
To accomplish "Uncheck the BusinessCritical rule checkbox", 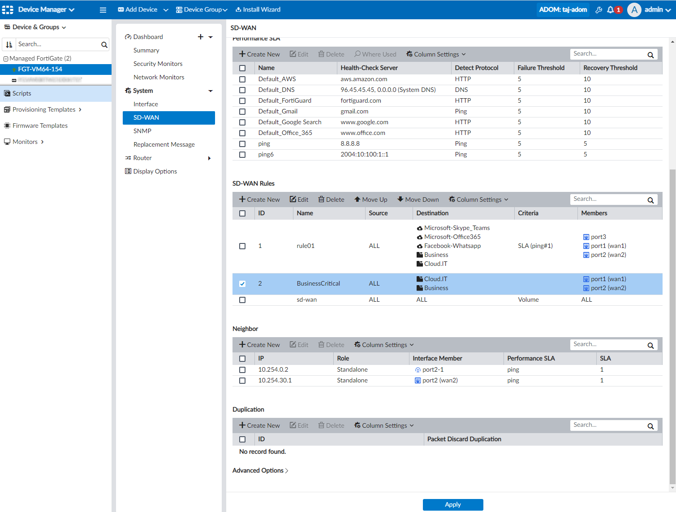I will click(242, 283).
